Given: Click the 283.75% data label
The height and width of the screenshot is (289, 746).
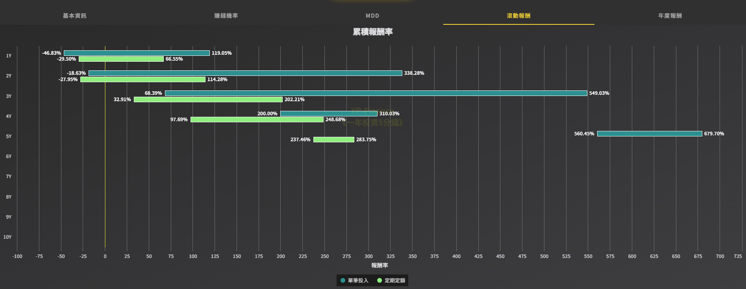Looking at the screenshot, I should pyautogui.click(x=366, y=140).
